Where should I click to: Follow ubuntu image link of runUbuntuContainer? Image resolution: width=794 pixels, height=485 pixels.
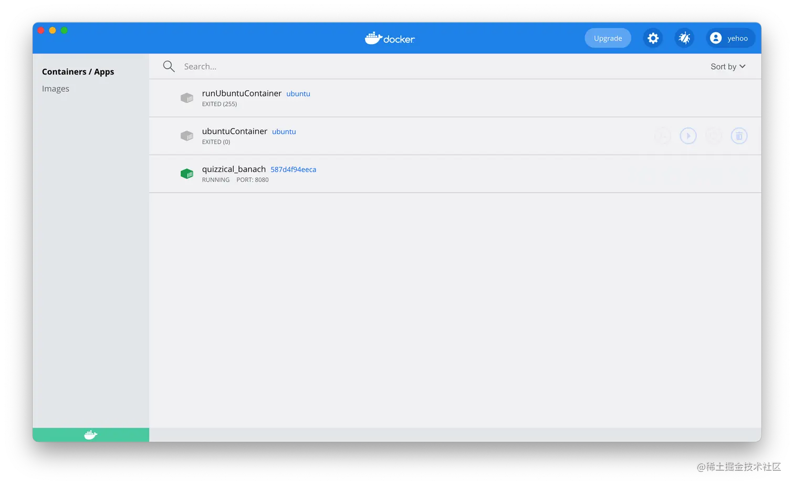[298, 94]
